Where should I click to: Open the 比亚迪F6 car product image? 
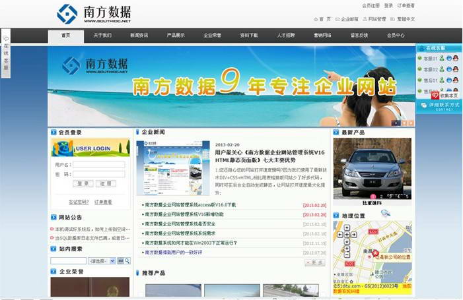tap(372, 169)
